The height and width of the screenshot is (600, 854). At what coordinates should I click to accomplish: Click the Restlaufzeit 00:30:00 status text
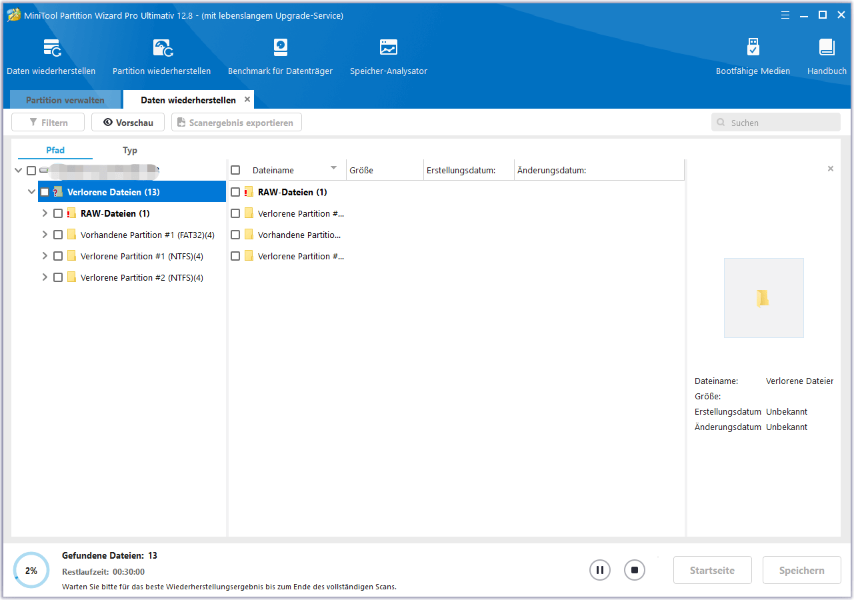click(x=103, y=572)
